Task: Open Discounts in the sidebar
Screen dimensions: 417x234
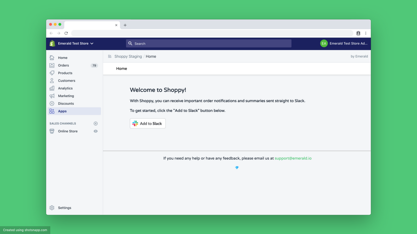Action: (74, 103)
